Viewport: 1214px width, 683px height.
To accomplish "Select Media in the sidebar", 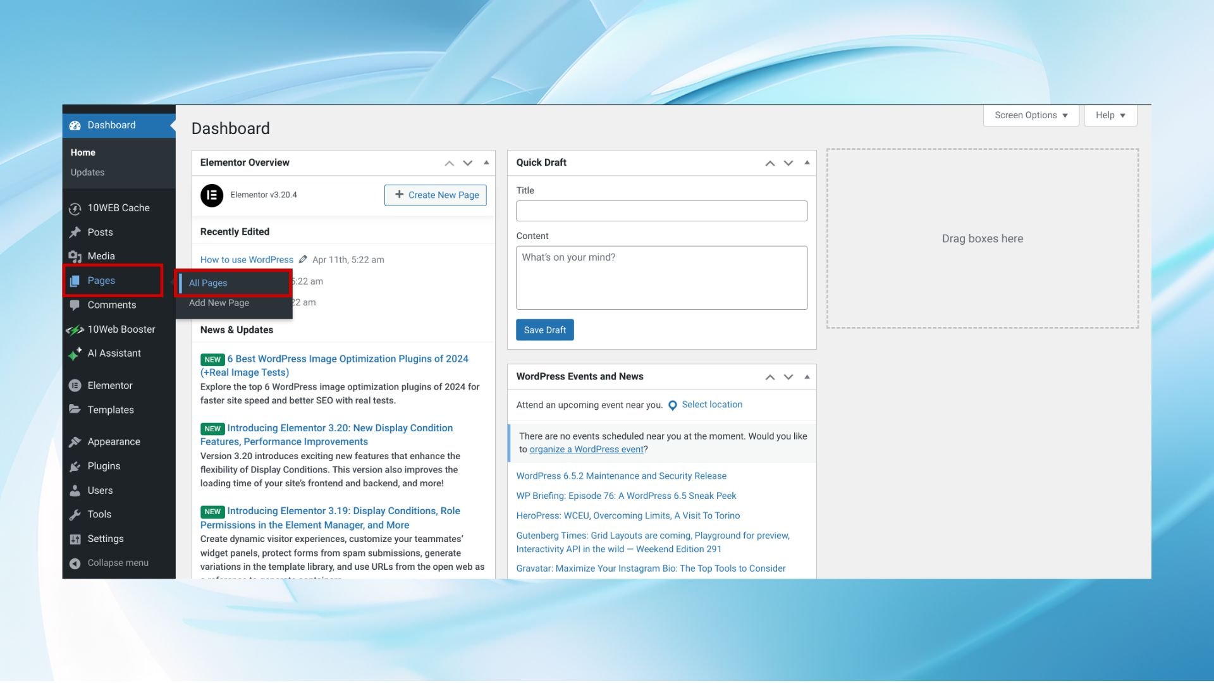I will [76, 255].
